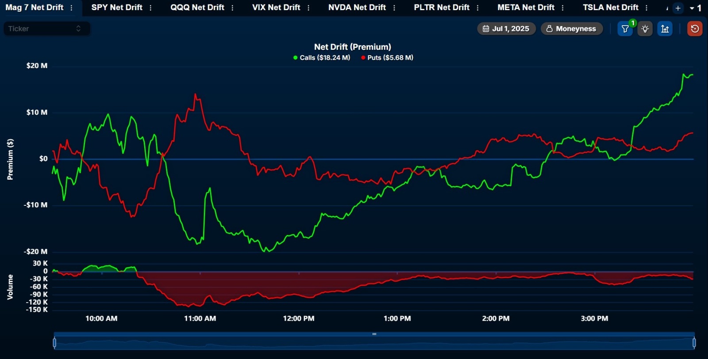Toggle Puts series in chart legend
This screenshot has width=708, height=359.
[387, 57]
